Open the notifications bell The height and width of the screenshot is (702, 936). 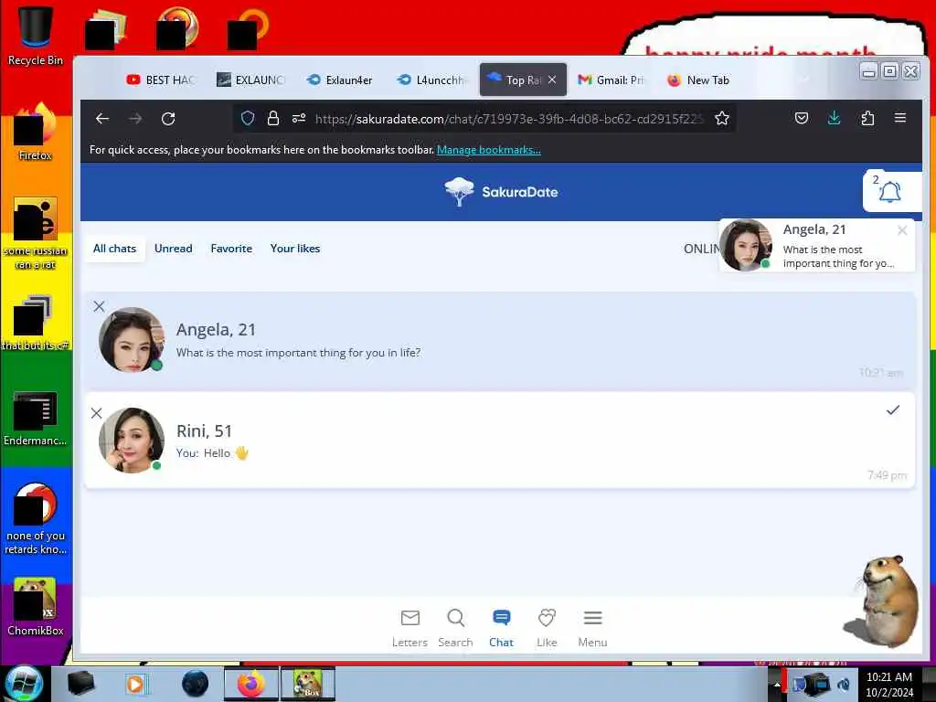[889, 192]
